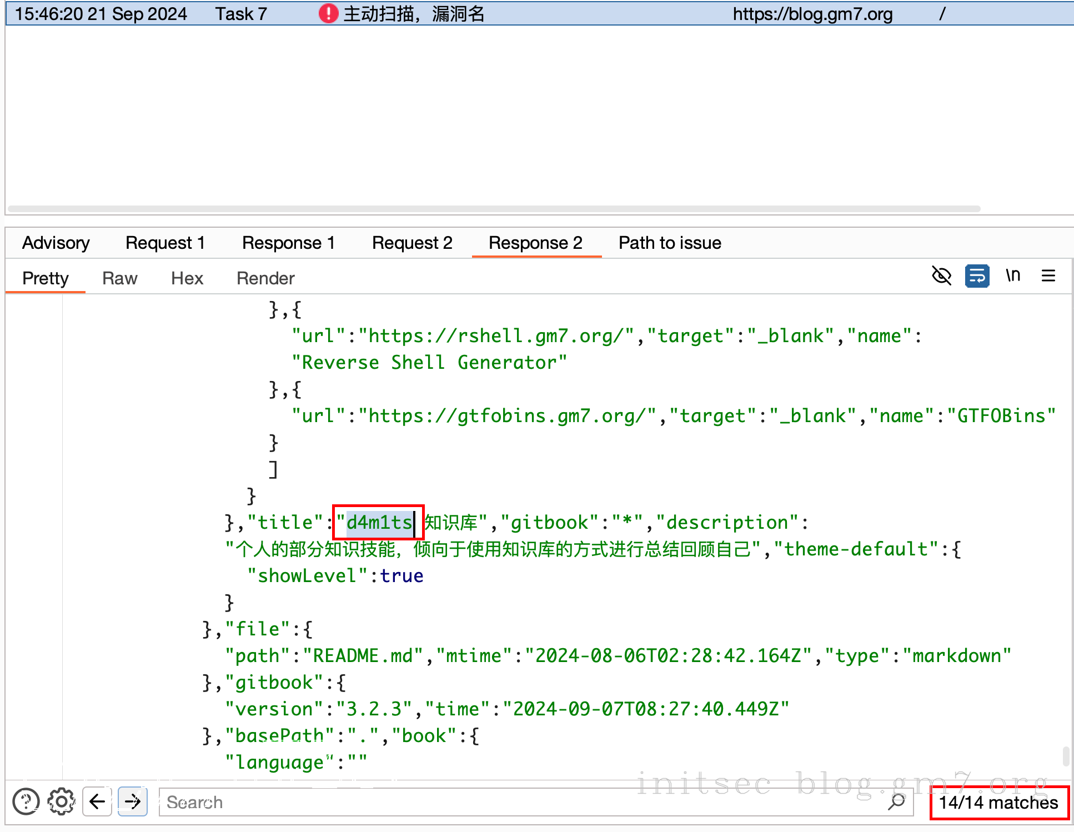Open the Response 1 tab
The image size is (1074, 832).
[288, 243]
